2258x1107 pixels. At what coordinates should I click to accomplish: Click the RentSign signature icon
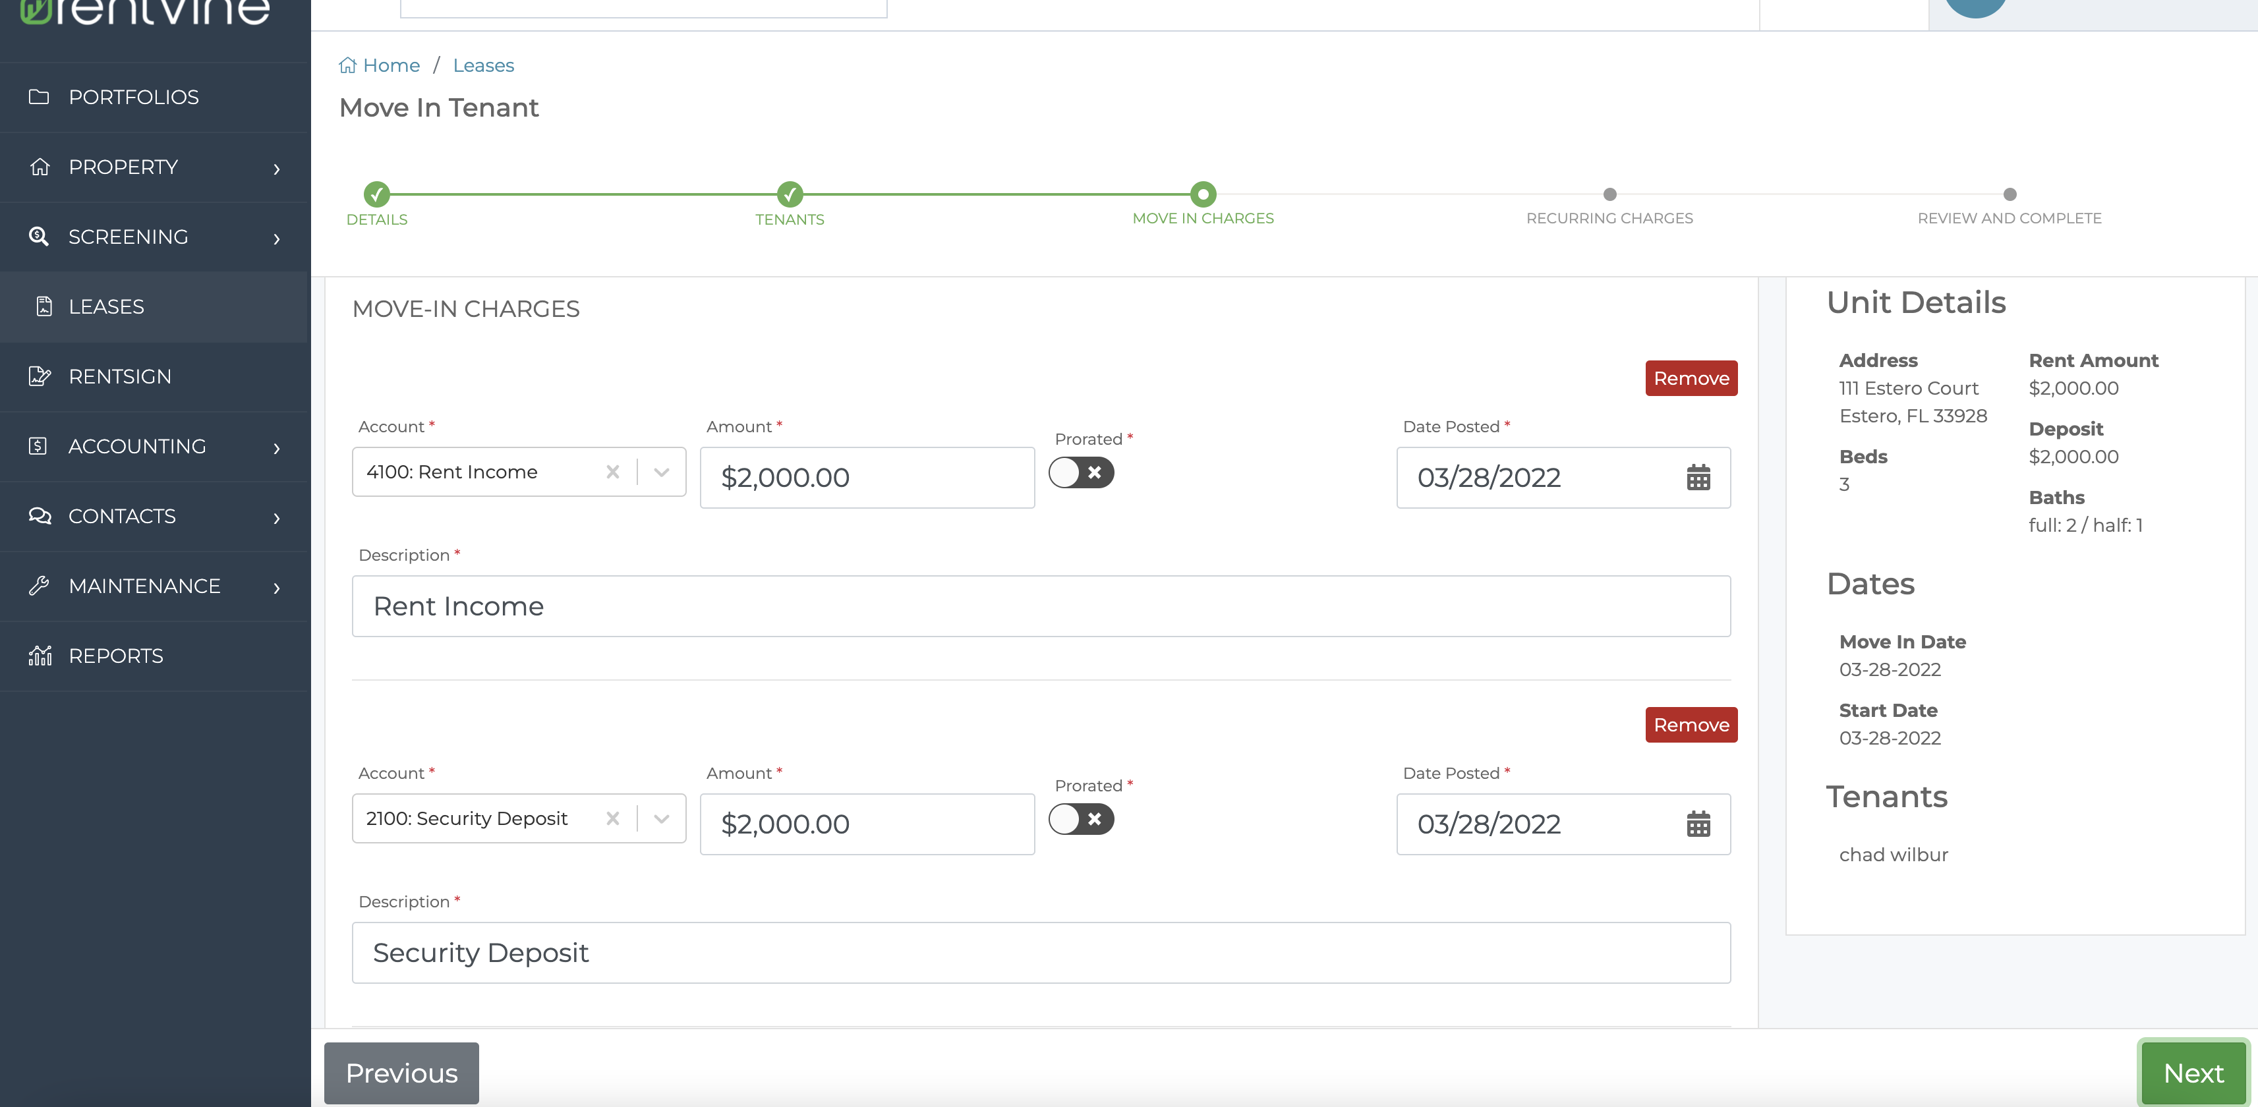40,376
